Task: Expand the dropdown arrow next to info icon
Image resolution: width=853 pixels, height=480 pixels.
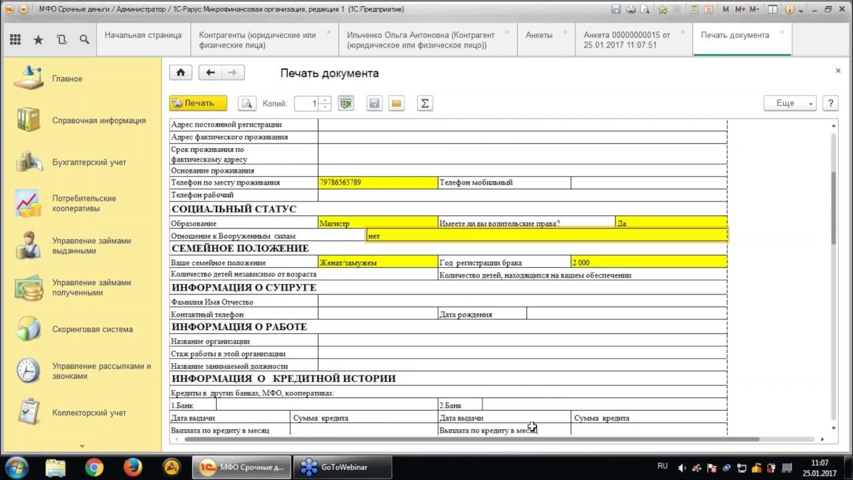Action: coord(800,10)
